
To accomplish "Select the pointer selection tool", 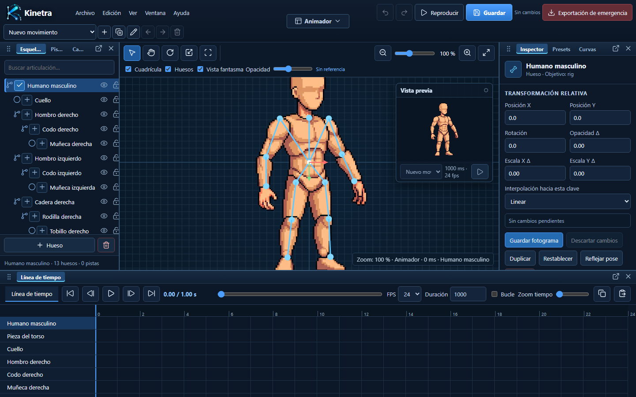I will point(132,53).
